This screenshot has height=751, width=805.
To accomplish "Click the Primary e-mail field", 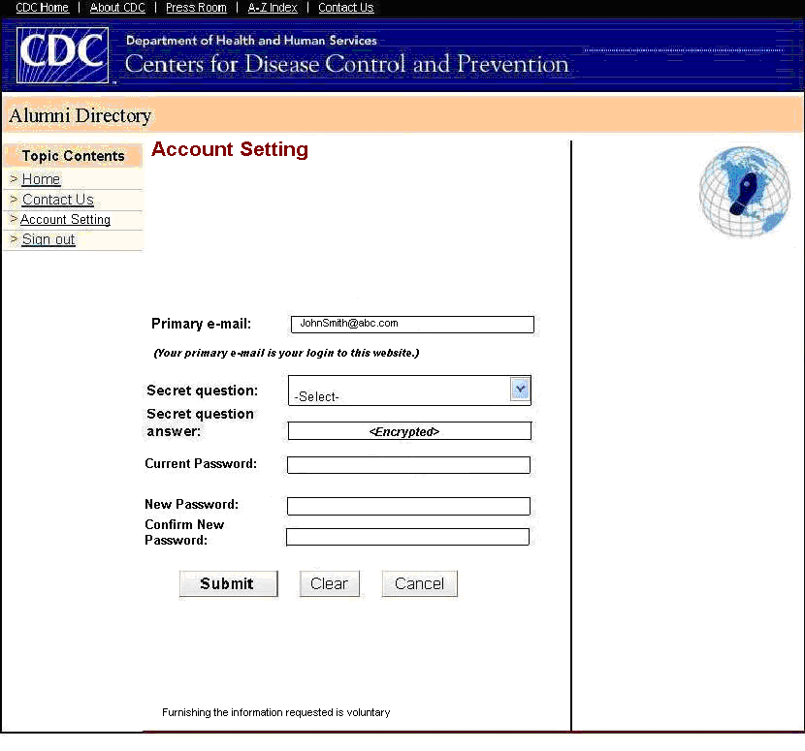I will [412, 325].
